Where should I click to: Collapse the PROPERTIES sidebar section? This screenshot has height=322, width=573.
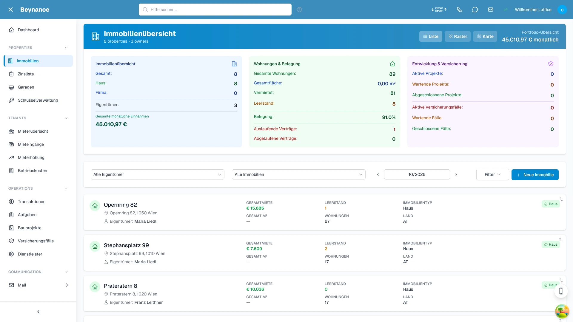click(66, 48)
